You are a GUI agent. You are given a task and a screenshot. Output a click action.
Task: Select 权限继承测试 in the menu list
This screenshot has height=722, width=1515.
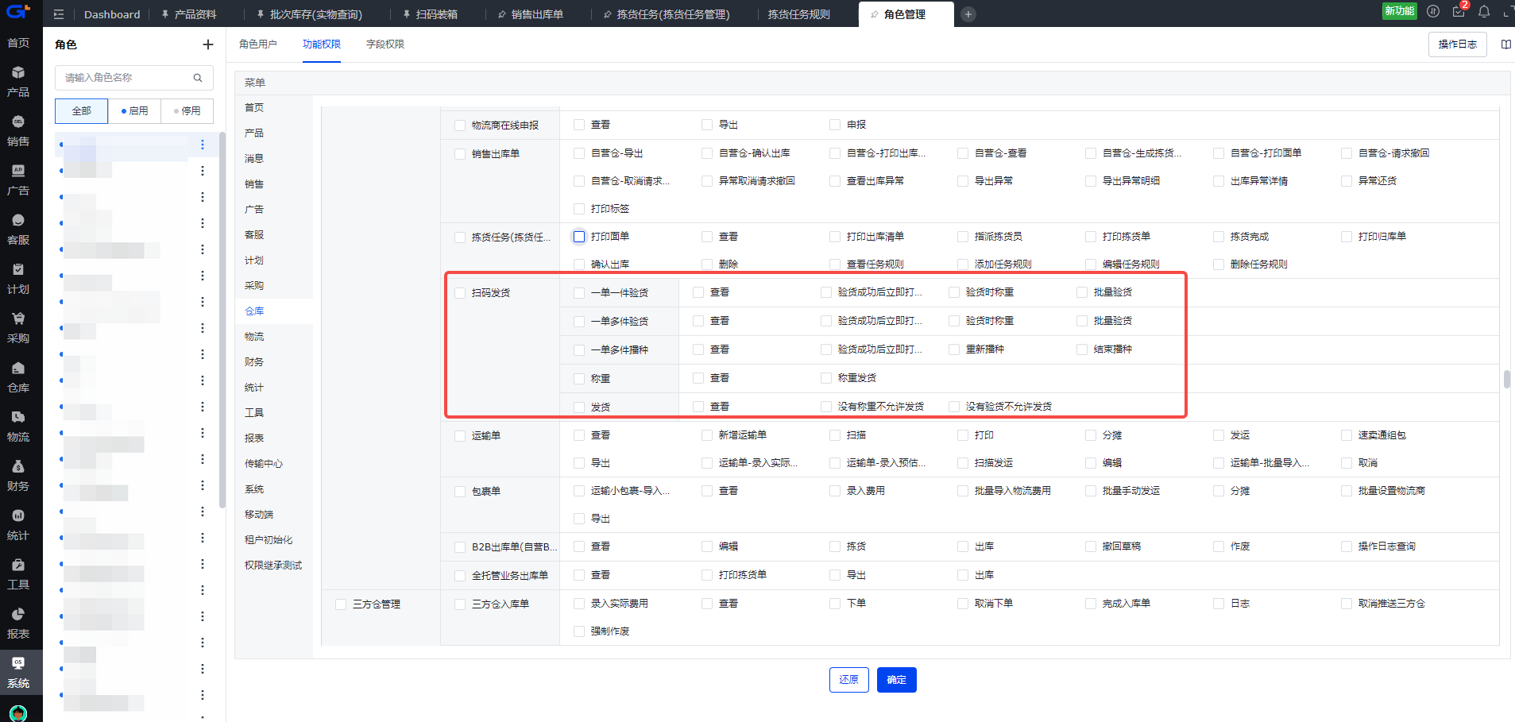[273, 566]
